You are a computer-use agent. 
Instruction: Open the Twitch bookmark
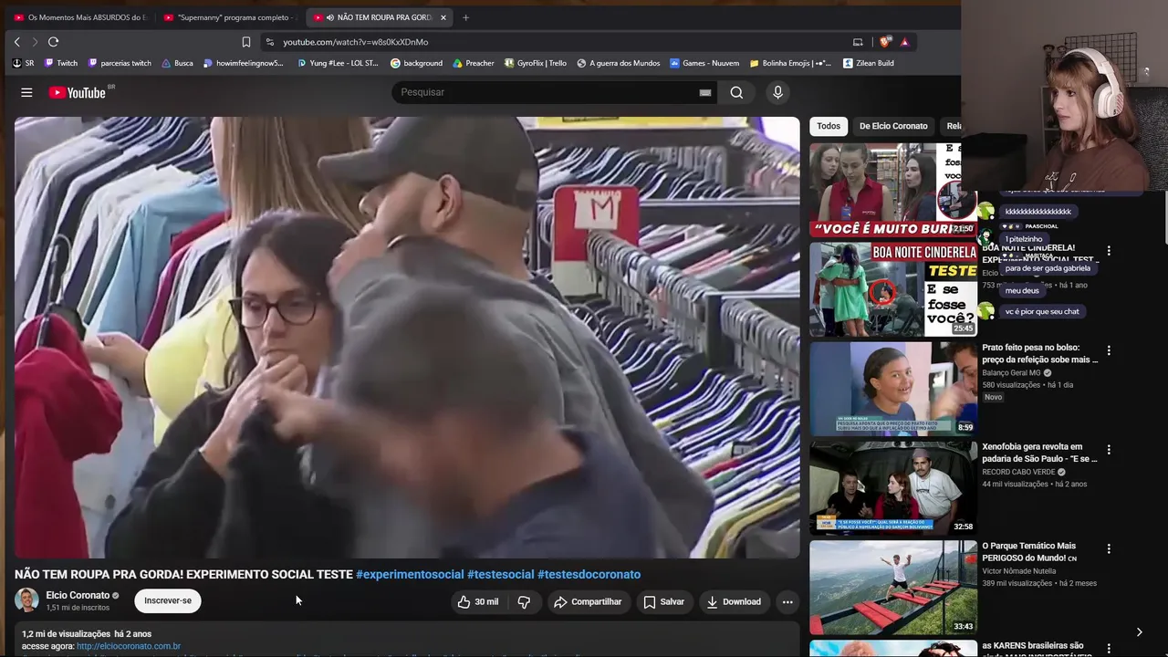[x=61, y=63]
